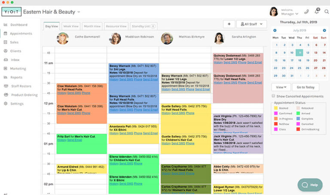Click the Help chat bubble icon
This screenshot has height=195, width=330.
point(305,185)
